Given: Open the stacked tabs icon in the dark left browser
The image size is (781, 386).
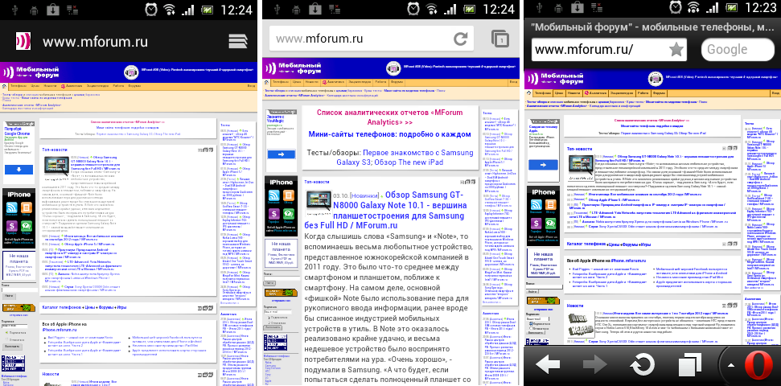Looking at the screenshot, I should point(236,42).
